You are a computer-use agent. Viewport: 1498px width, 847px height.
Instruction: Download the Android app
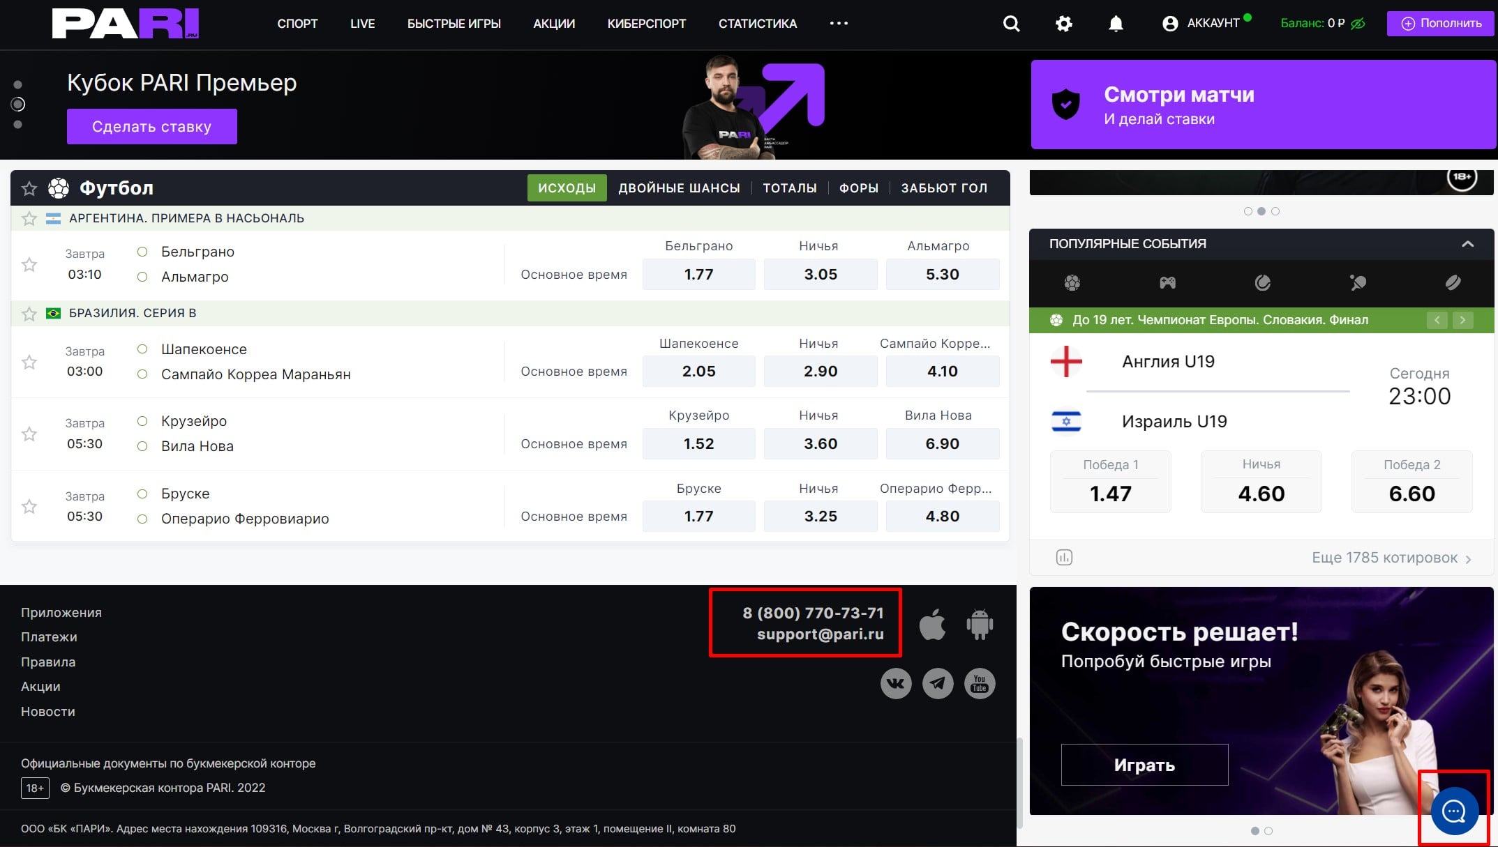[980, 624]
